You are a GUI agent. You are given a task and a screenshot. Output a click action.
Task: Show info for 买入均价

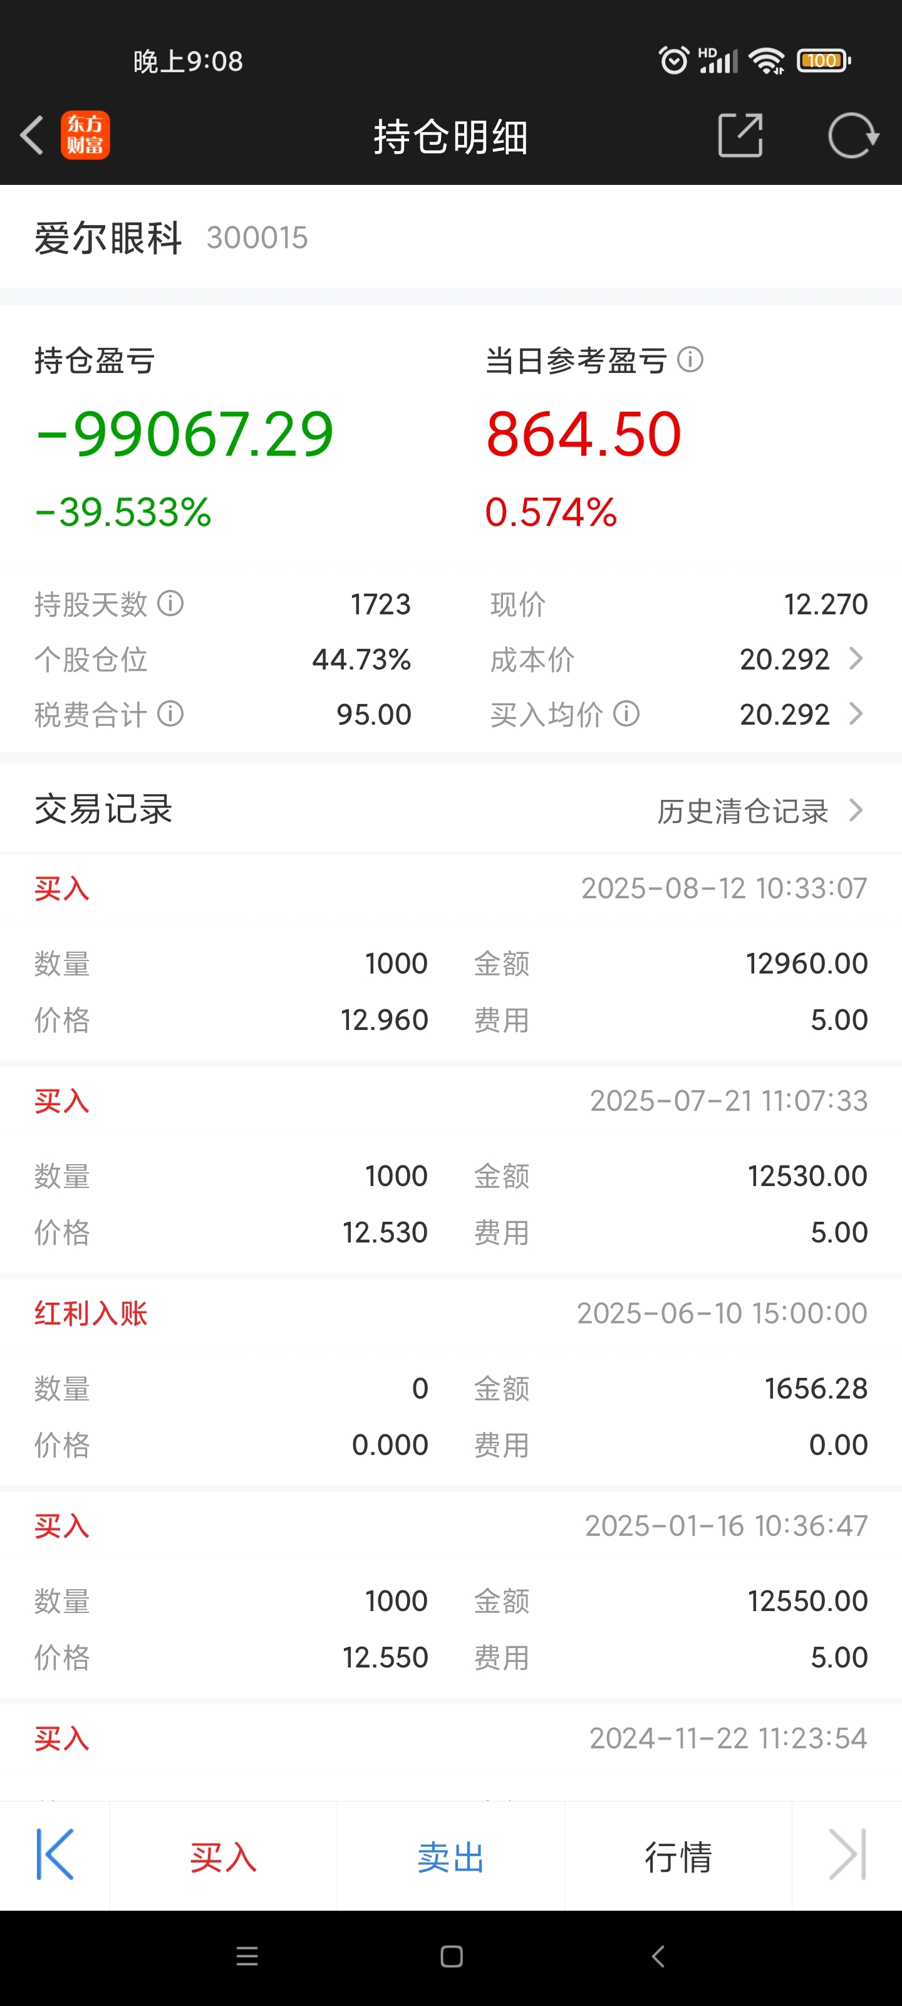point(626,714)
